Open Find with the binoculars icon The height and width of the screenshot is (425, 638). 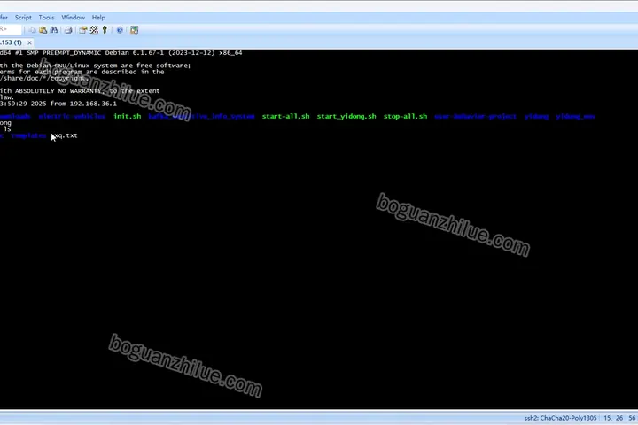pos(54,30)
